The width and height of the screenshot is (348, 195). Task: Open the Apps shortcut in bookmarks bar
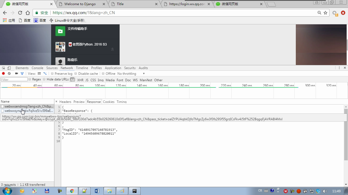[9, 20]
